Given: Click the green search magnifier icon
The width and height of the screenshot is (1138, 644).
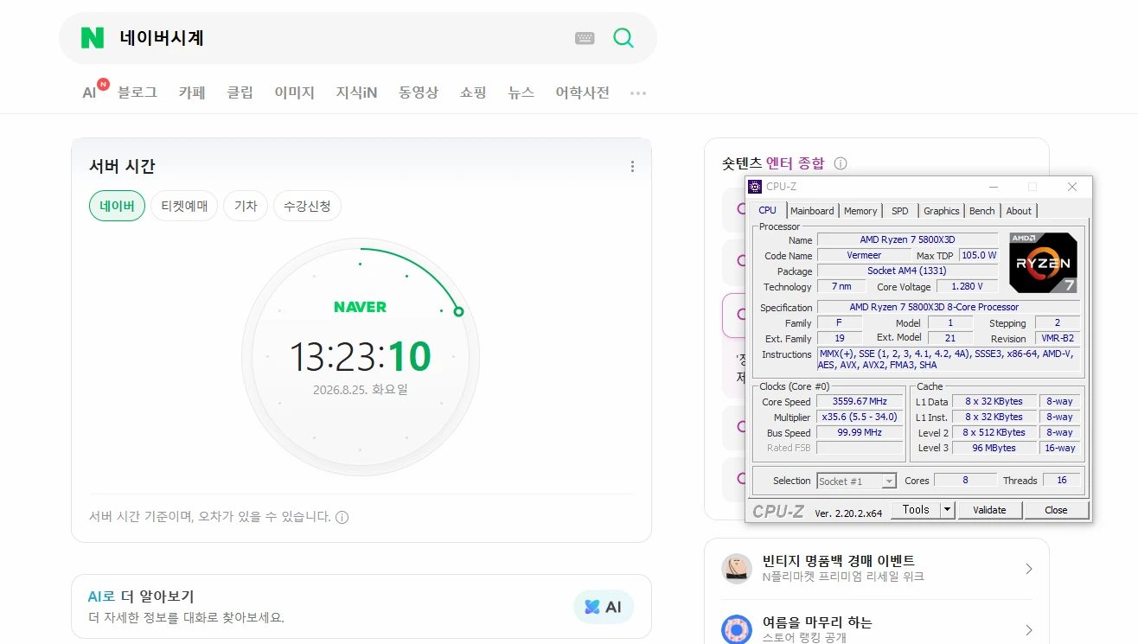Looking at the screenshot, I should coord(623,38).
